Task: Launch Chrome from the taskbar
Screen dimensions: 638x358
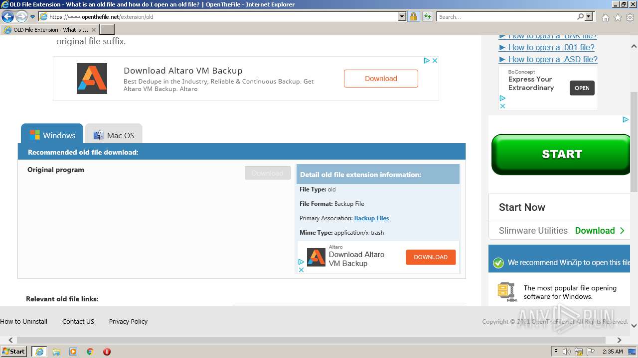Action: coord(90,352)
